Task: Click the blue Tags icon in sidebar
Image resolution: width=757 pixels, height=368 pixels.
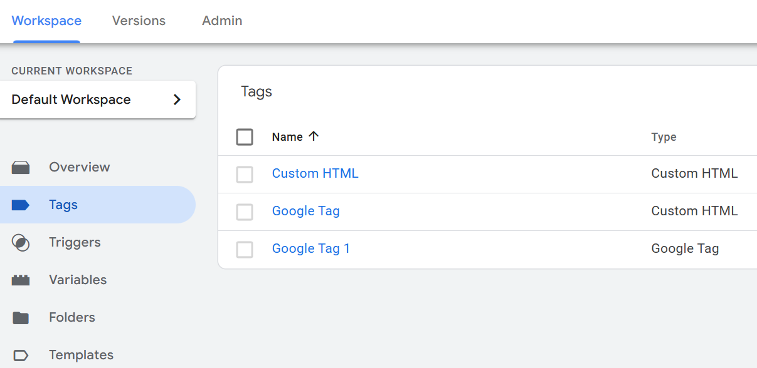Action: [x=21, y=205]
